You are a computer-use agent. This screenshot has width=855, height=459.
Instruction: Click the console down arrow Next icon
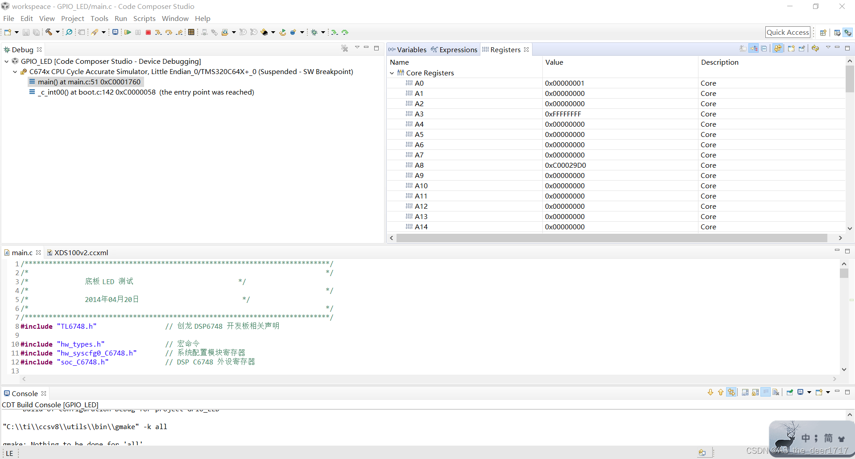(710, 392)
